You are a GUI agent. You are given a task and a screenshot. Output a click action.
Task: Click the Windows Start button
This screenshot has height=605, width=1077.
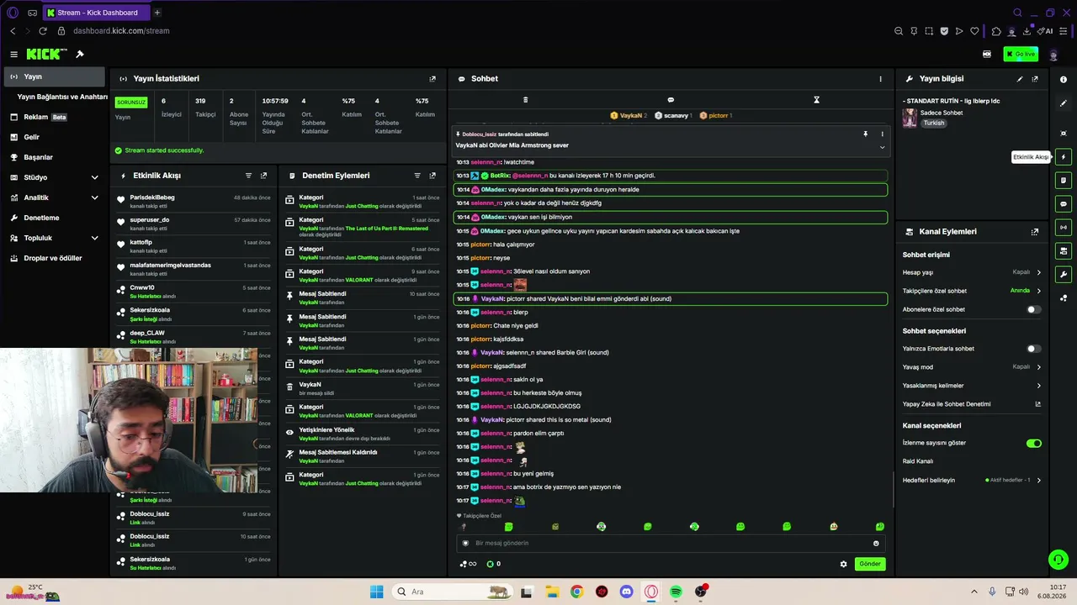[x=376, y=592]
